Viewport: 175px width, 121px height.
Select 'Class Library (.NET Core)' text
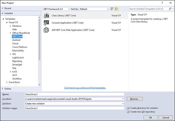64,15
